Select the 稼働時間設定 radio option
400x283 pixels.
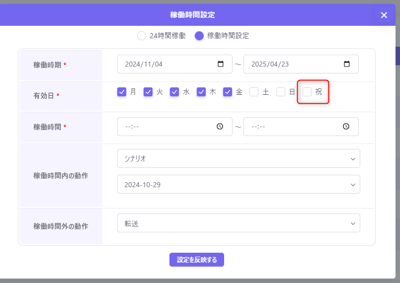[199, 36]
